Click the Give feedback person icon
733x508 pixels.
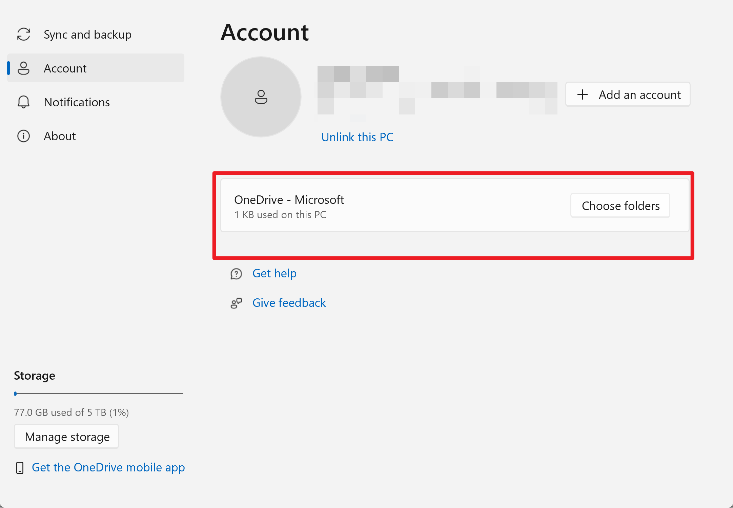click(236, 303)
